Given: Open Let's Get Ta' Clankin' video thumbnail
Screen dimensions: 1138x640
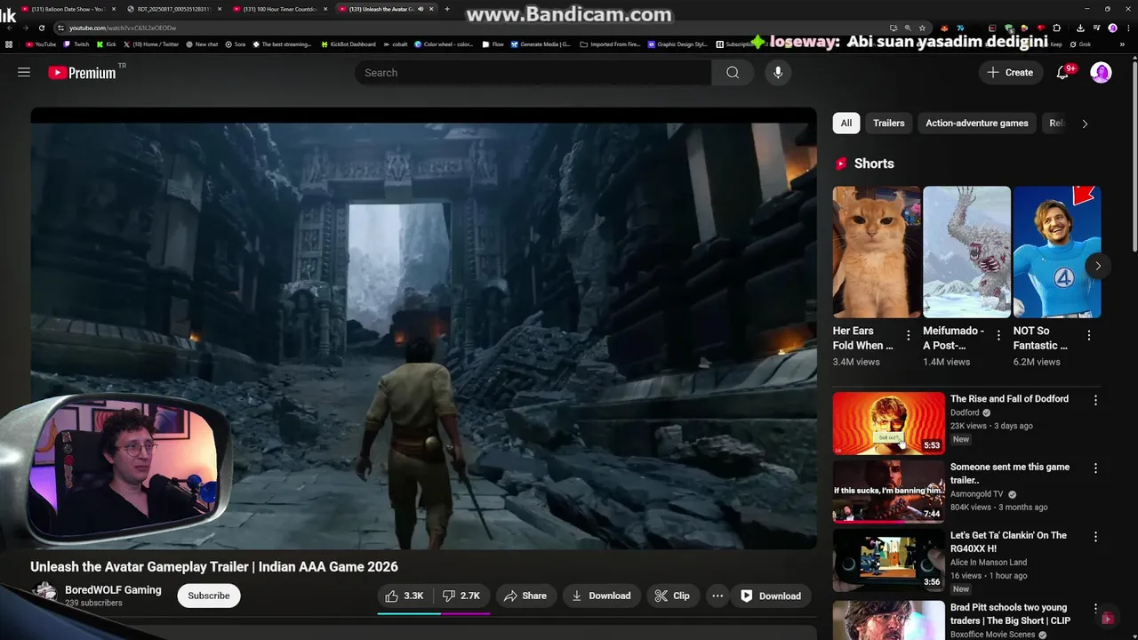Looking at the screenshot, I should (x=888, y=559).
